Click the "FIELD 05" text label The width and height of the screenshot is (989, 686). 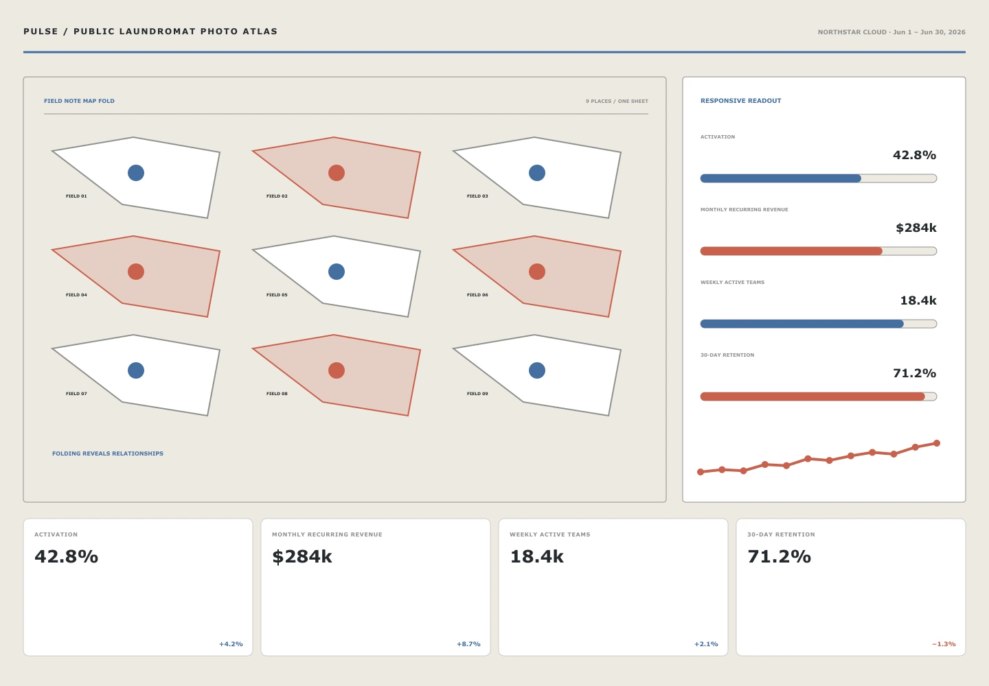[277, 295]
